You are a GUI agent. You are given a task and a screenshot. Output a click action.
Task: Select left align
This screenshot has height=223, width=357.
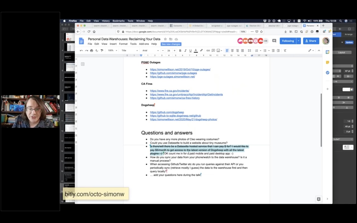click(x=227, y=51)
